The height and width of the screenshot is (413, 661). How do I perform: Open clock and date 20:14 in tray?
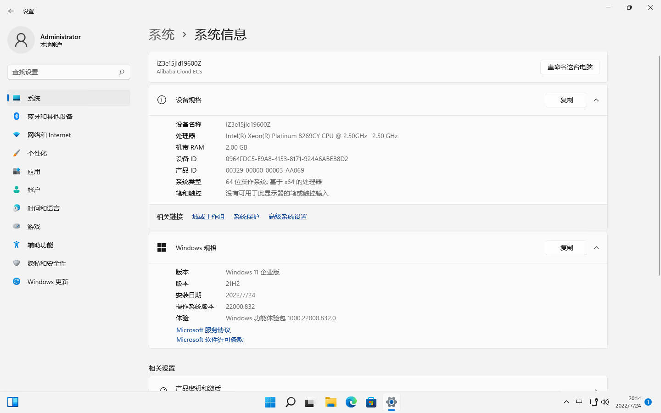click(628, 402)
